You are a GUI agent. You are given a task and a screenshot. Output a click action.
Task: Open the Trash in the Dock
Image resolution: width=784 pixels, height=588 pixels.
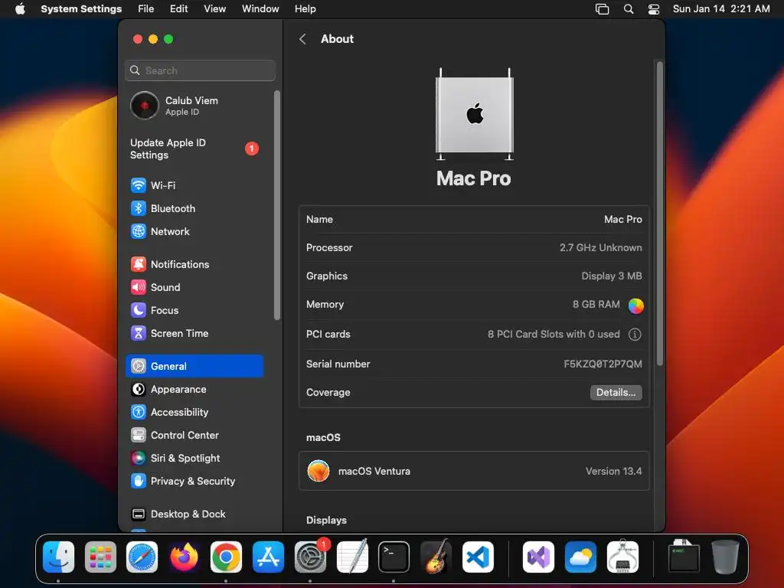(x=725, y=557)
